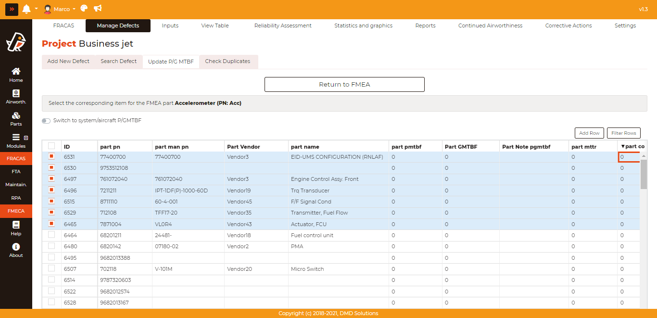
Task: Open the About info icon
Action: pos(16,250)
